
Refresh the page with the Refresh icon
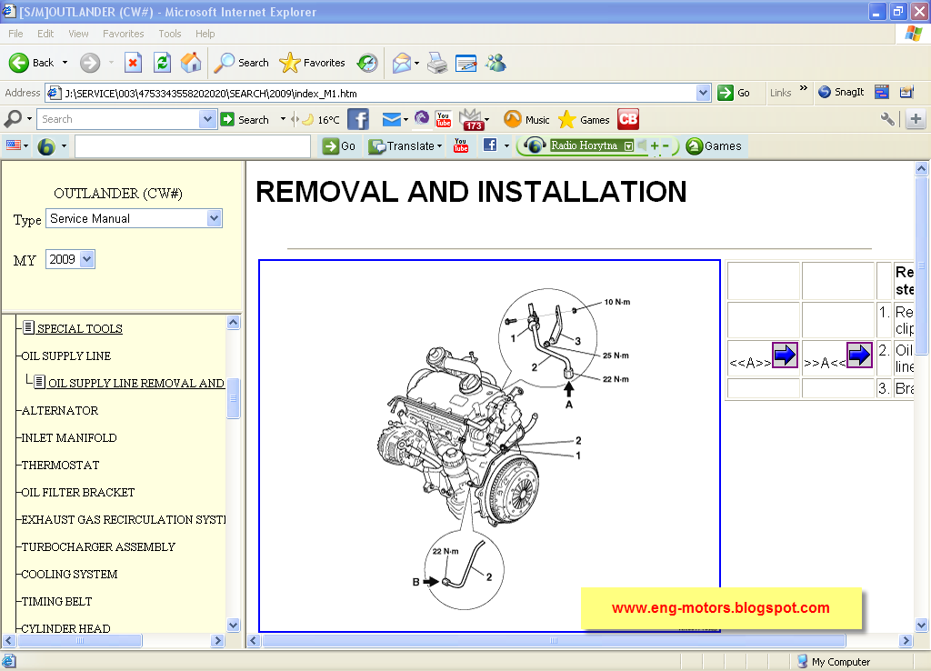pyautogui.click(x=162, y=63)
